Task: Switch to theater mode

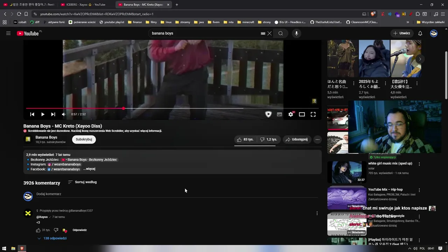Action: tap(302, 114)
